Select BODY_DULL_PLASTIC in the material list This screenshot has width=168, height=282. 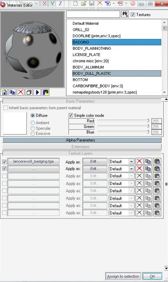point(116,73)
